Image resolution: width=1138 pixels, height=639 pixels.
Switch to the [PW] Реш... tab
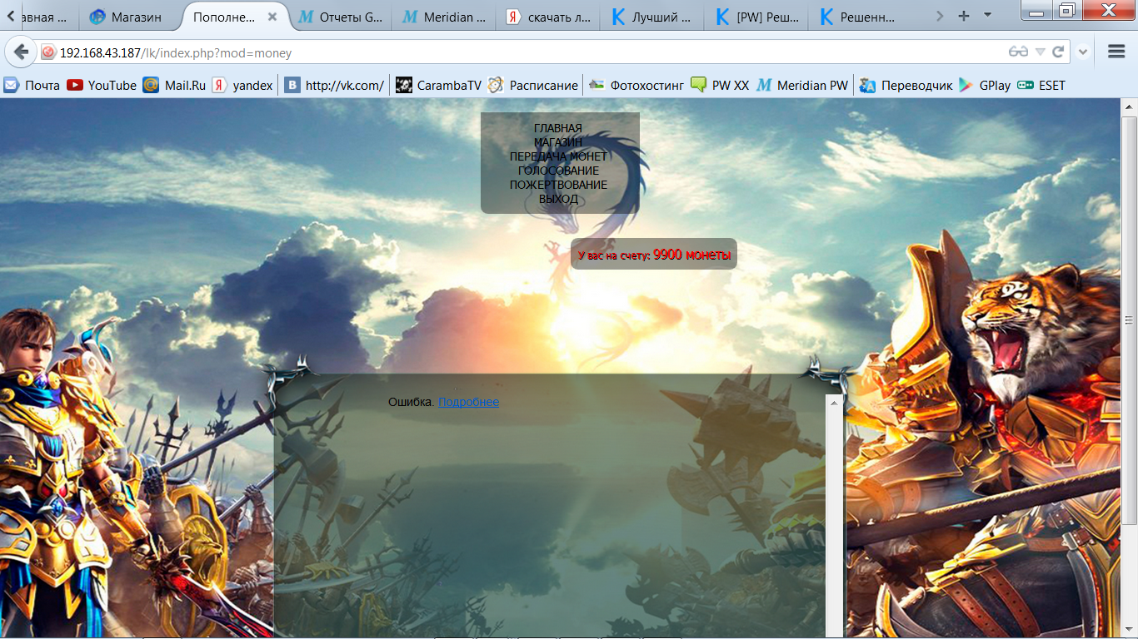tap(756, 17)
